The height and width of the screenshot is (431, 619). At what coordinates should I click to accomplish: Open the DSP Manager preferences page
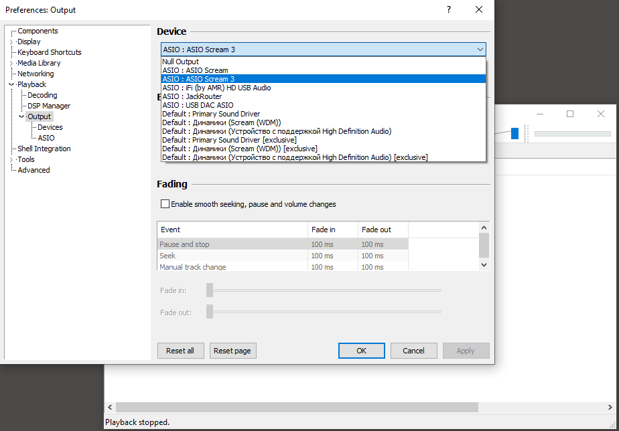[x=48, y=106]
